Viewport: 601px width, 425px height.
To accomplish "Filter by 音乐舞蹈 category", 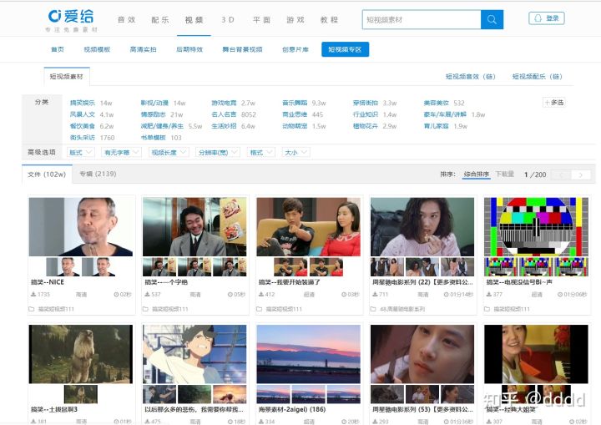I will [x=295, y=103].
